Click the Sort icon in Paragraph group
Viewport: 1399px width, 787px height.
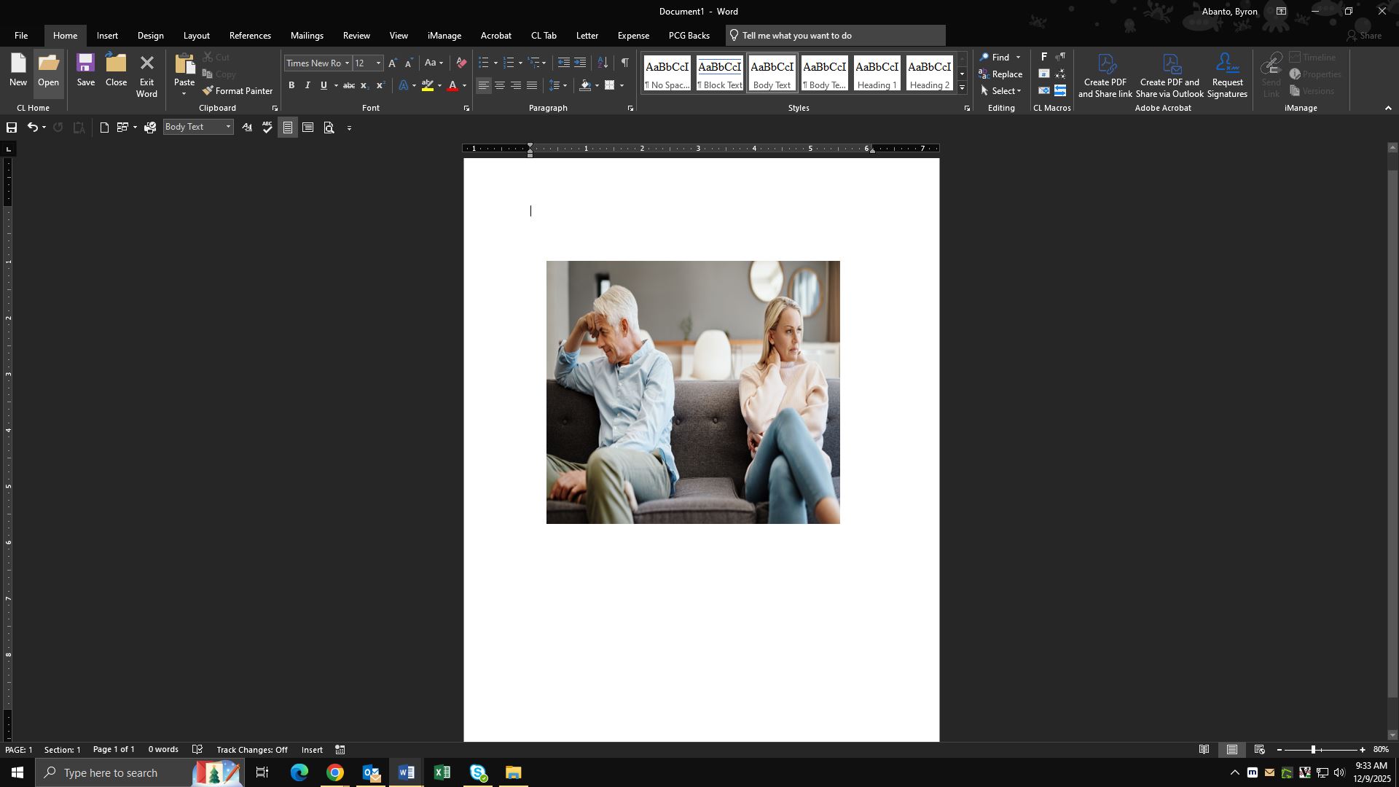[x=603, y=63]
